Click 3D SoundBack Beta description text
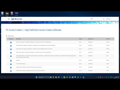This screenshot has height=90, width=120. click(46, 56)
